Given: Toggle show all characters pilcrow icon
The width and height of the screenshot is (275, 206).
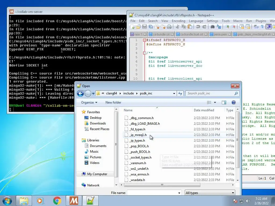Looking at the screenshot, I should point(262,27).
